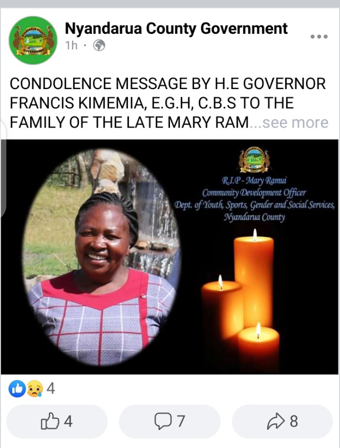Click the Nyandarua County Government profile picture
This screenshot has width=340, height=448.
[x=33, y=40]
